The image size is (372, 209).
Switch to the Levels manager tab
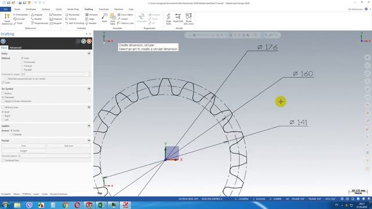36,194
